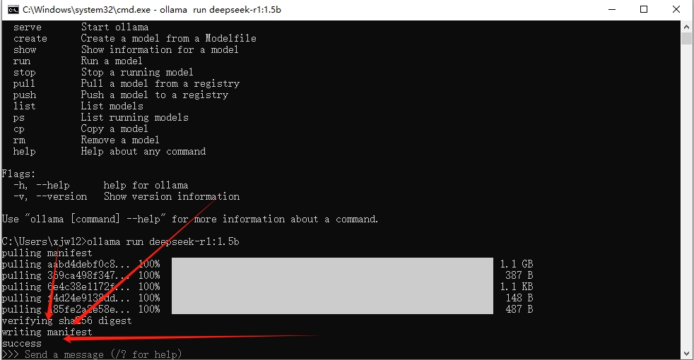This screenshot has height=360, width=694.
Task: Select the 'run' command text
Action: 22,61
